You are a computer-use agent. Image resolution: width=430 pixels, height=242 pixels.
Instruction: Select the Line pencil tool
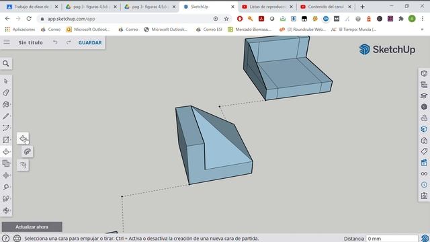pyautogui.click(x=6, y=116)
